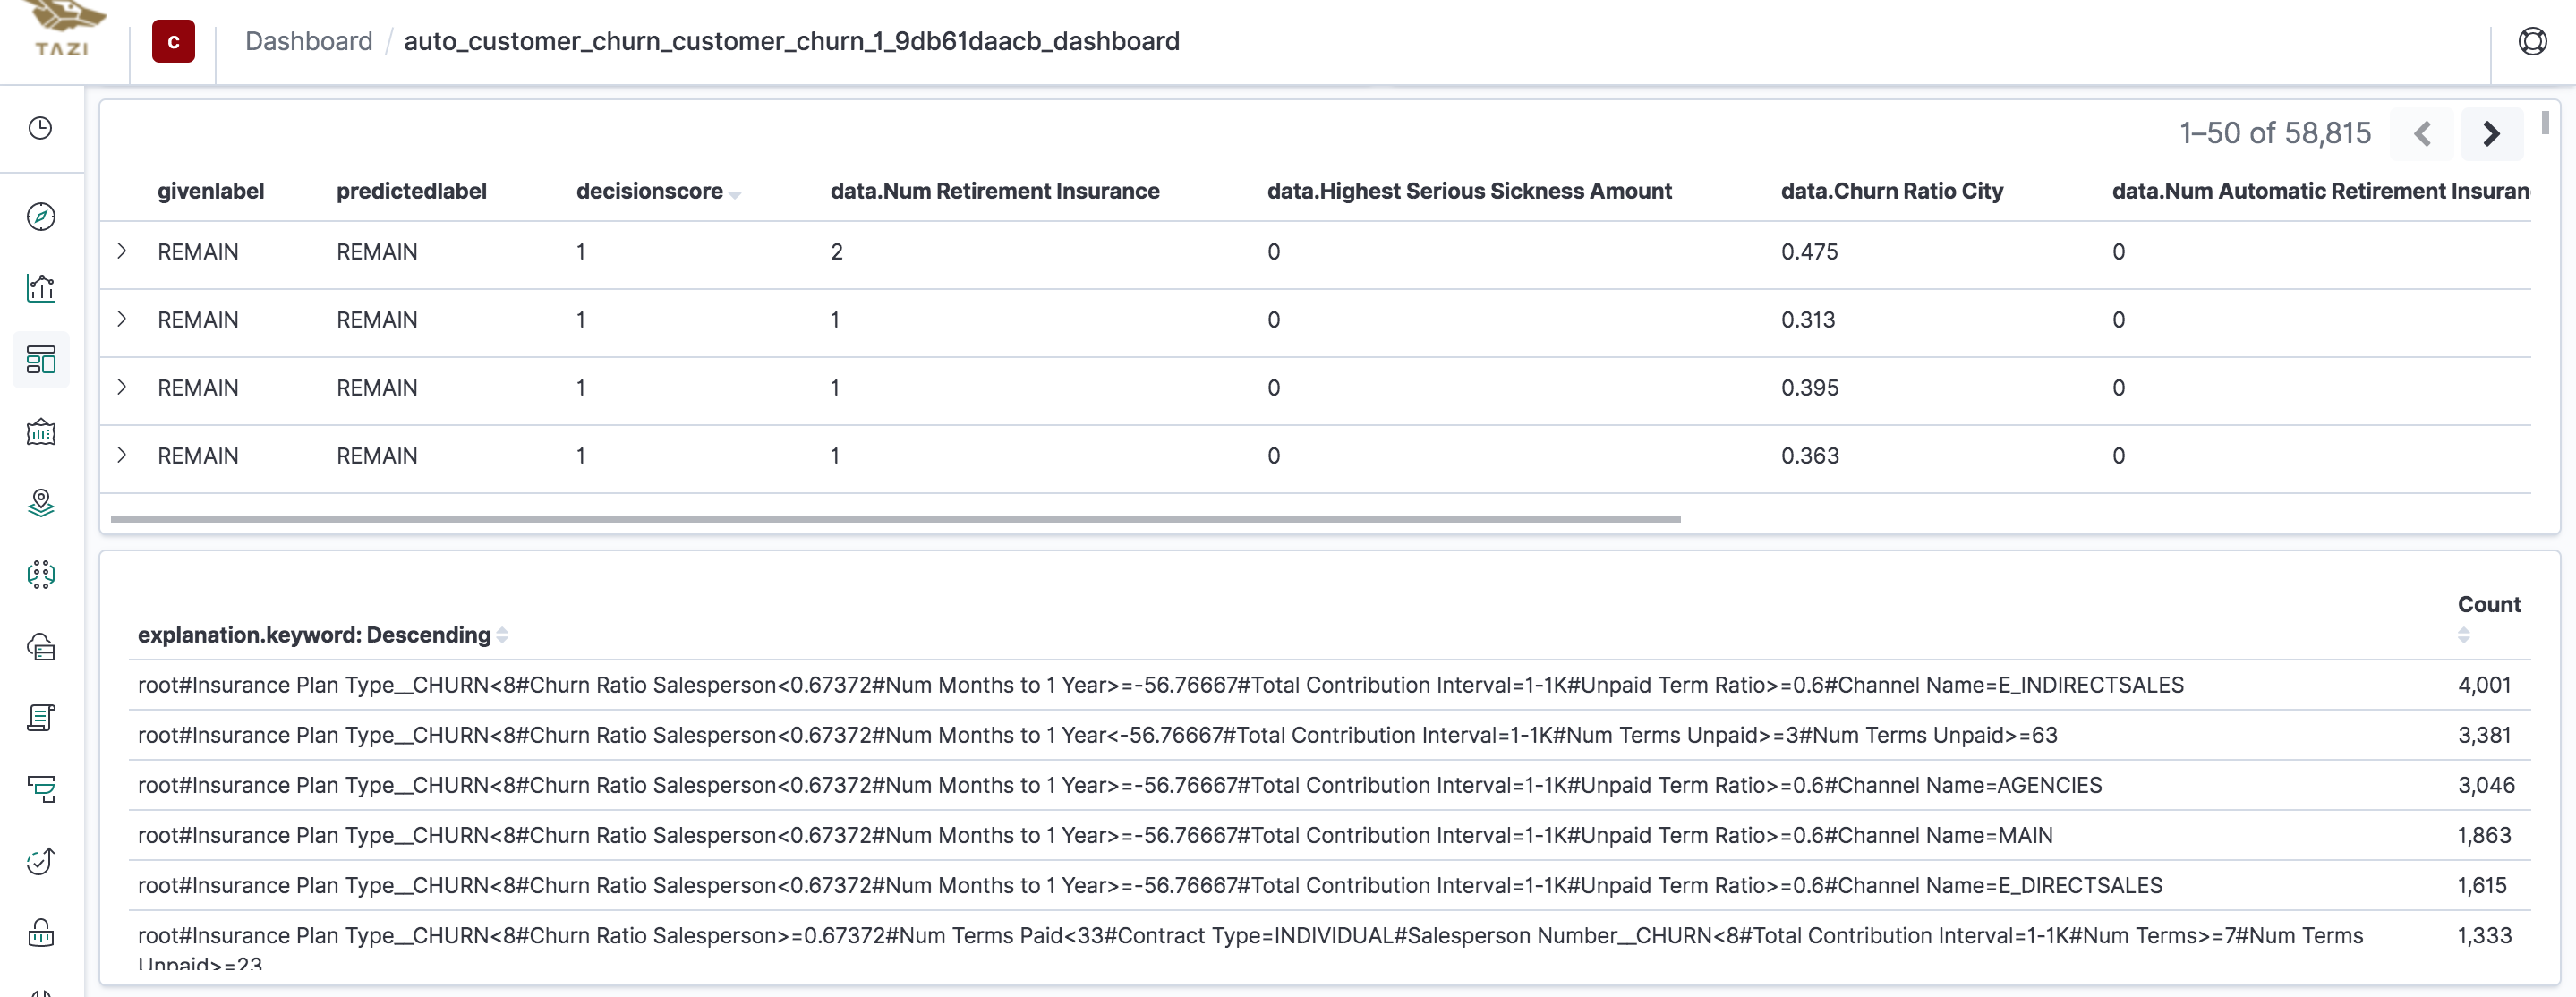Open the Infrastructure sidebar icon
2576x997 pixels.
click(40, 646)
